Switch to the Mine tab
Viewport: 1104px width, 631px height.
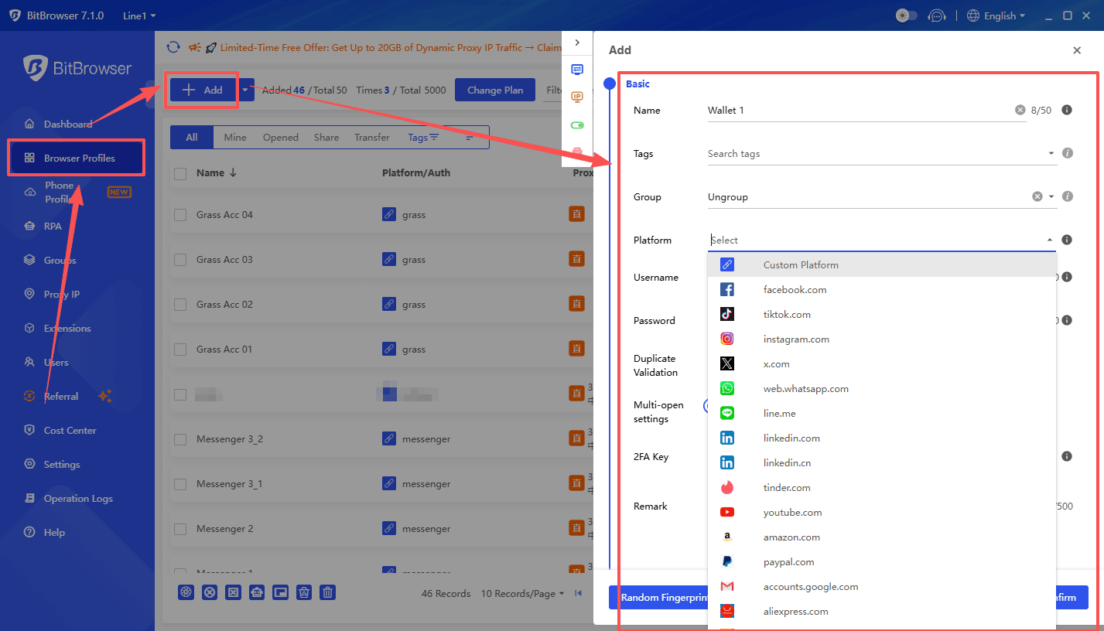click(234, 137)
